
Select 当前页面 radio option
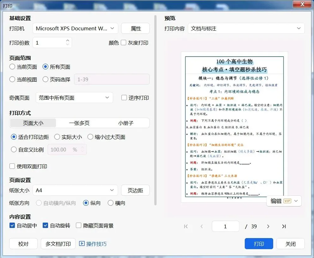pos(12,67)
